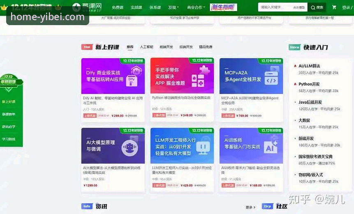Click the red Hot badge icon

(87, 47)
